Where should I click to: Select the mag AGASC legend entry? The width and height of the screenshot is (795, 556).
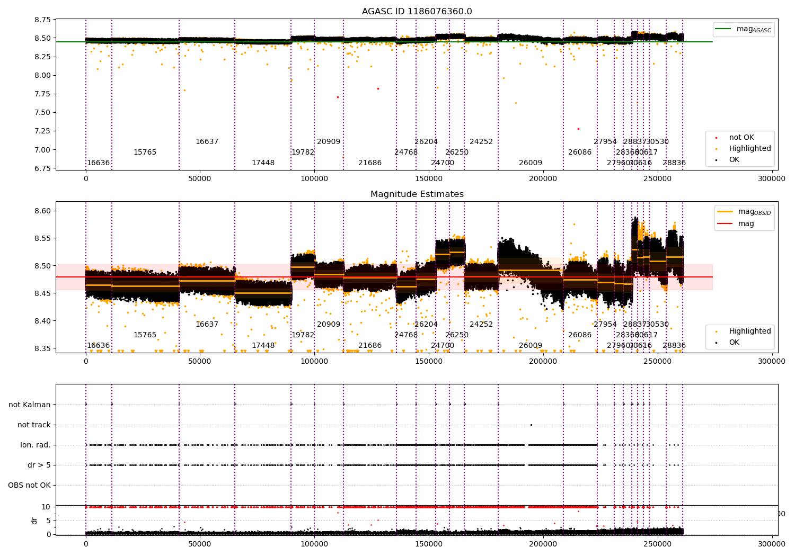click(x=744, y=29)
